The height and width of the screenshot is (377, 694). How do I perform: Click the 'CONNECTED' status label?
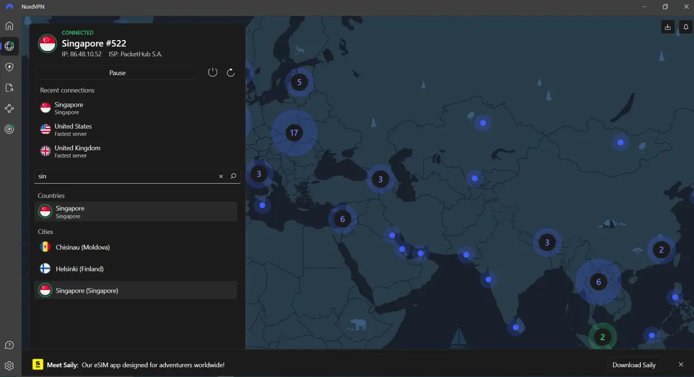(78, 32)
